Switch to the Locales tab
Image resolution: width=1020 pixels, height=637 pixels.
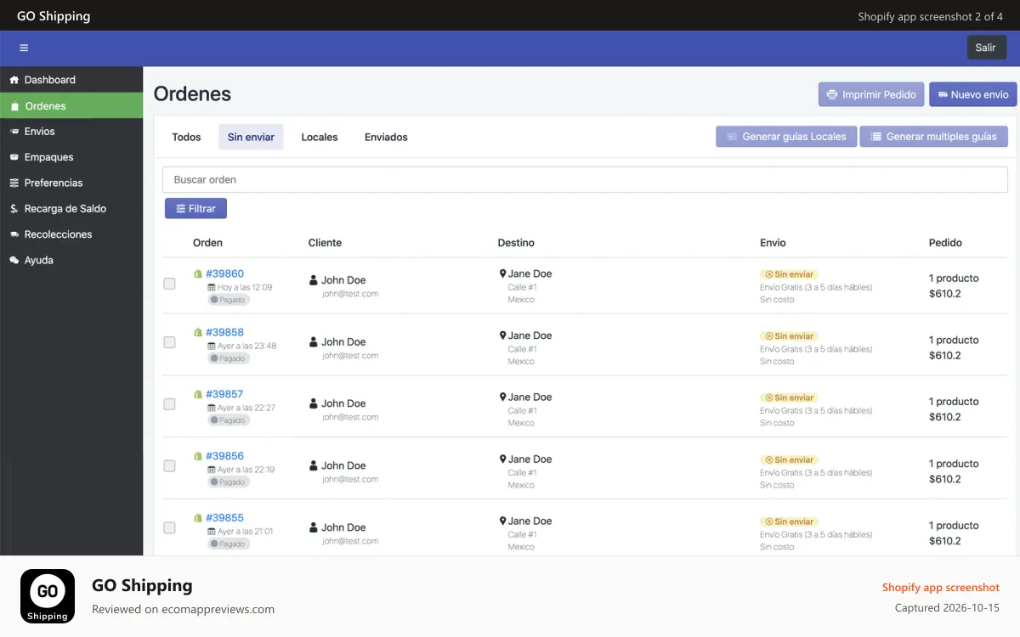click(320, 137)
